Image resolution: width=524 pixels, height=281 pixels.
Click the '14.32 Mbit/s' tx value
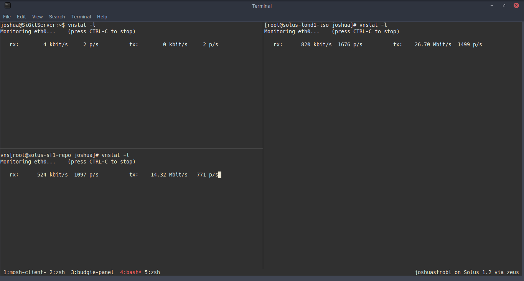coord(169,175)
